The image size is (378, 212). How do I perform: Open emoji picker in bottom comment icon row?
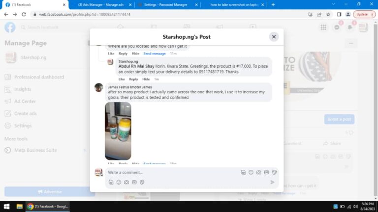tap(119, 182)
